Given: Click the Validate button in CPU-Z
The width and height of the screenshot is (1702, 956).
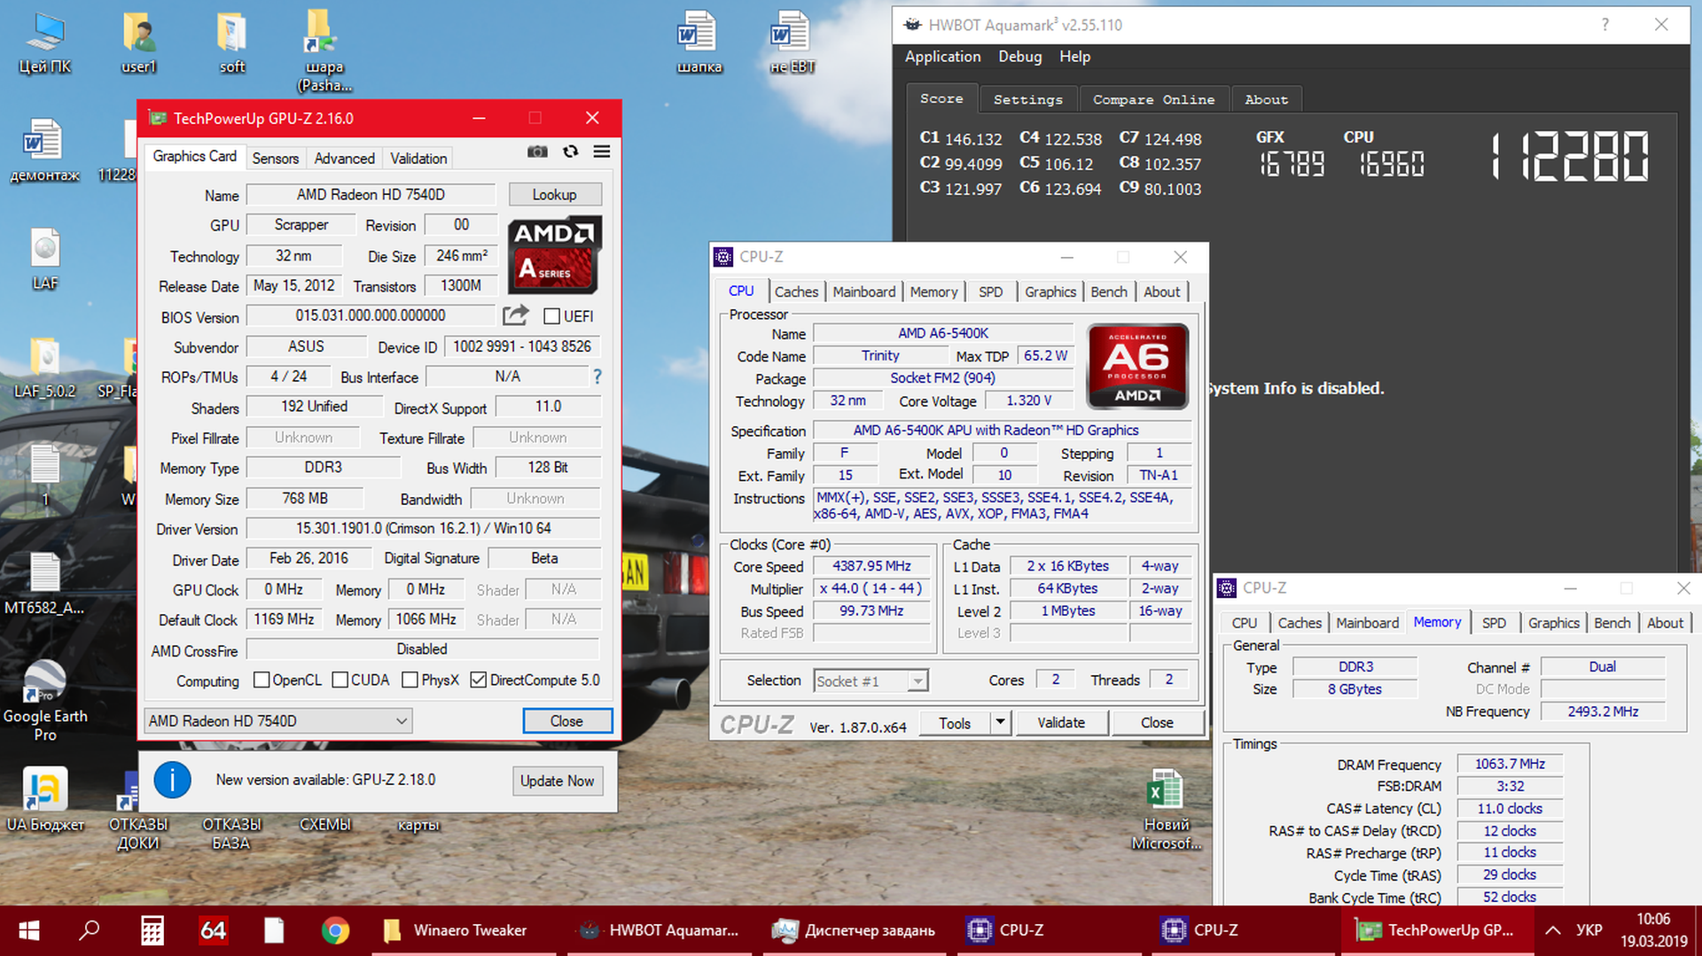Looking at the screenshot, I should click(x=1060, y=723).
